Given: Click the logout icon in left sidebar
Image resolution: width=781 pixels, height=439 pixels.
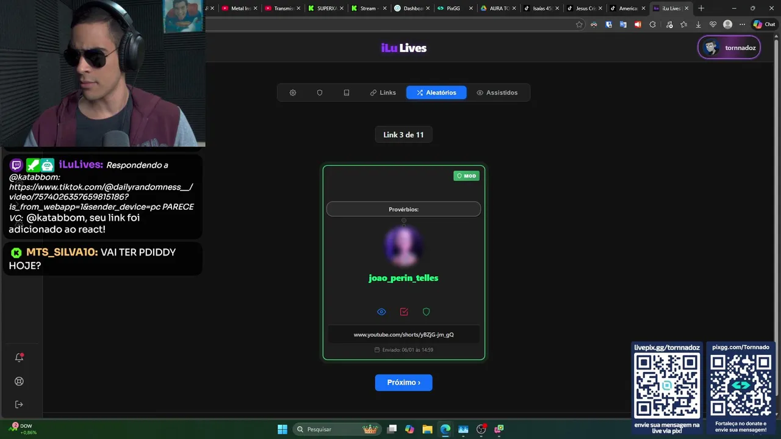Looking at the screenshot, I should pos(19,404).
